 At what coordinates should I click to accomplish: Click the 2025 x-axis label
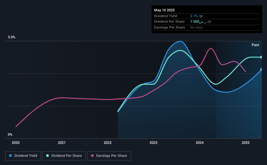pyautogui.click(x=246, y=143)
